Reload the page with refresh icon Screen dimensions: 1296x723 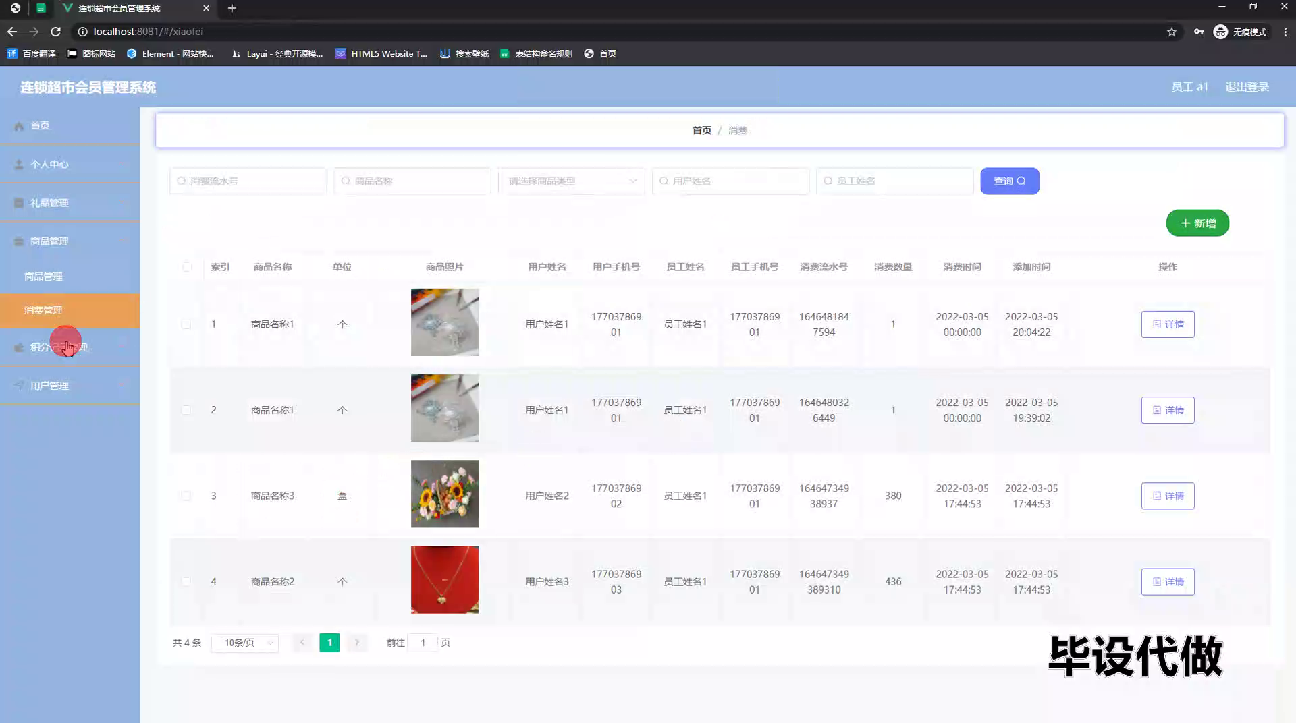56,32
